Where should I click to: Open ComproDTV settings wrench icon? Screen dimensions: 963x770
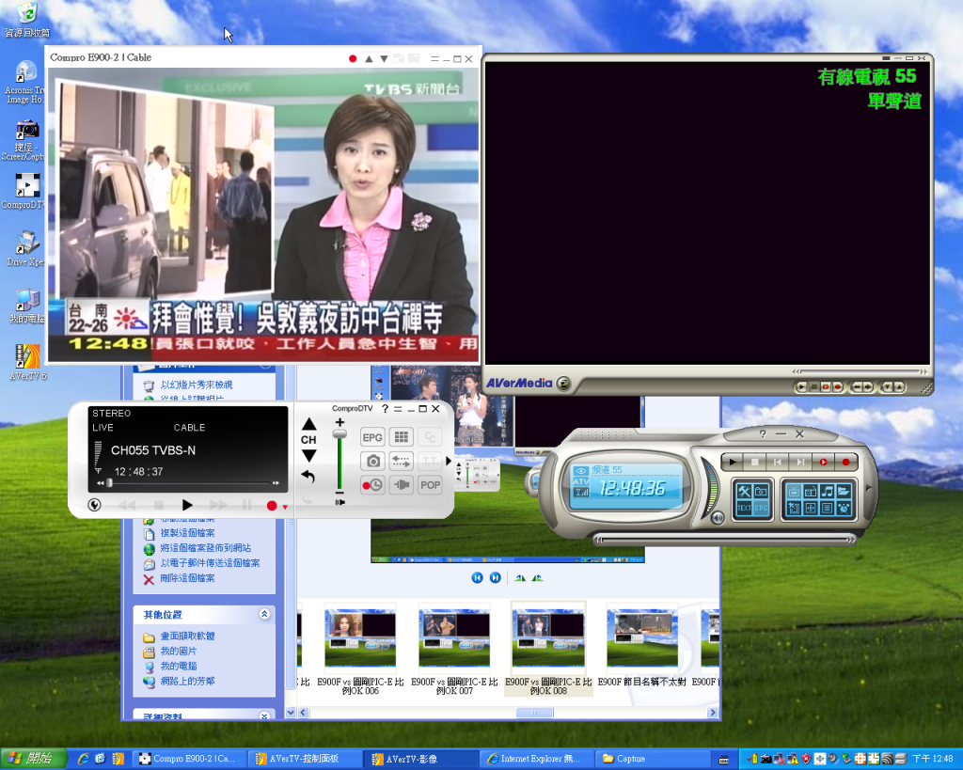[95, 505]
